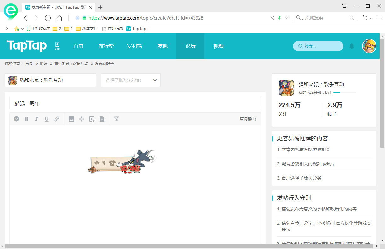Select the Tom and Jerry image in editor
The width and height of the screenshot is (385, 249).
tap(122, 162)
